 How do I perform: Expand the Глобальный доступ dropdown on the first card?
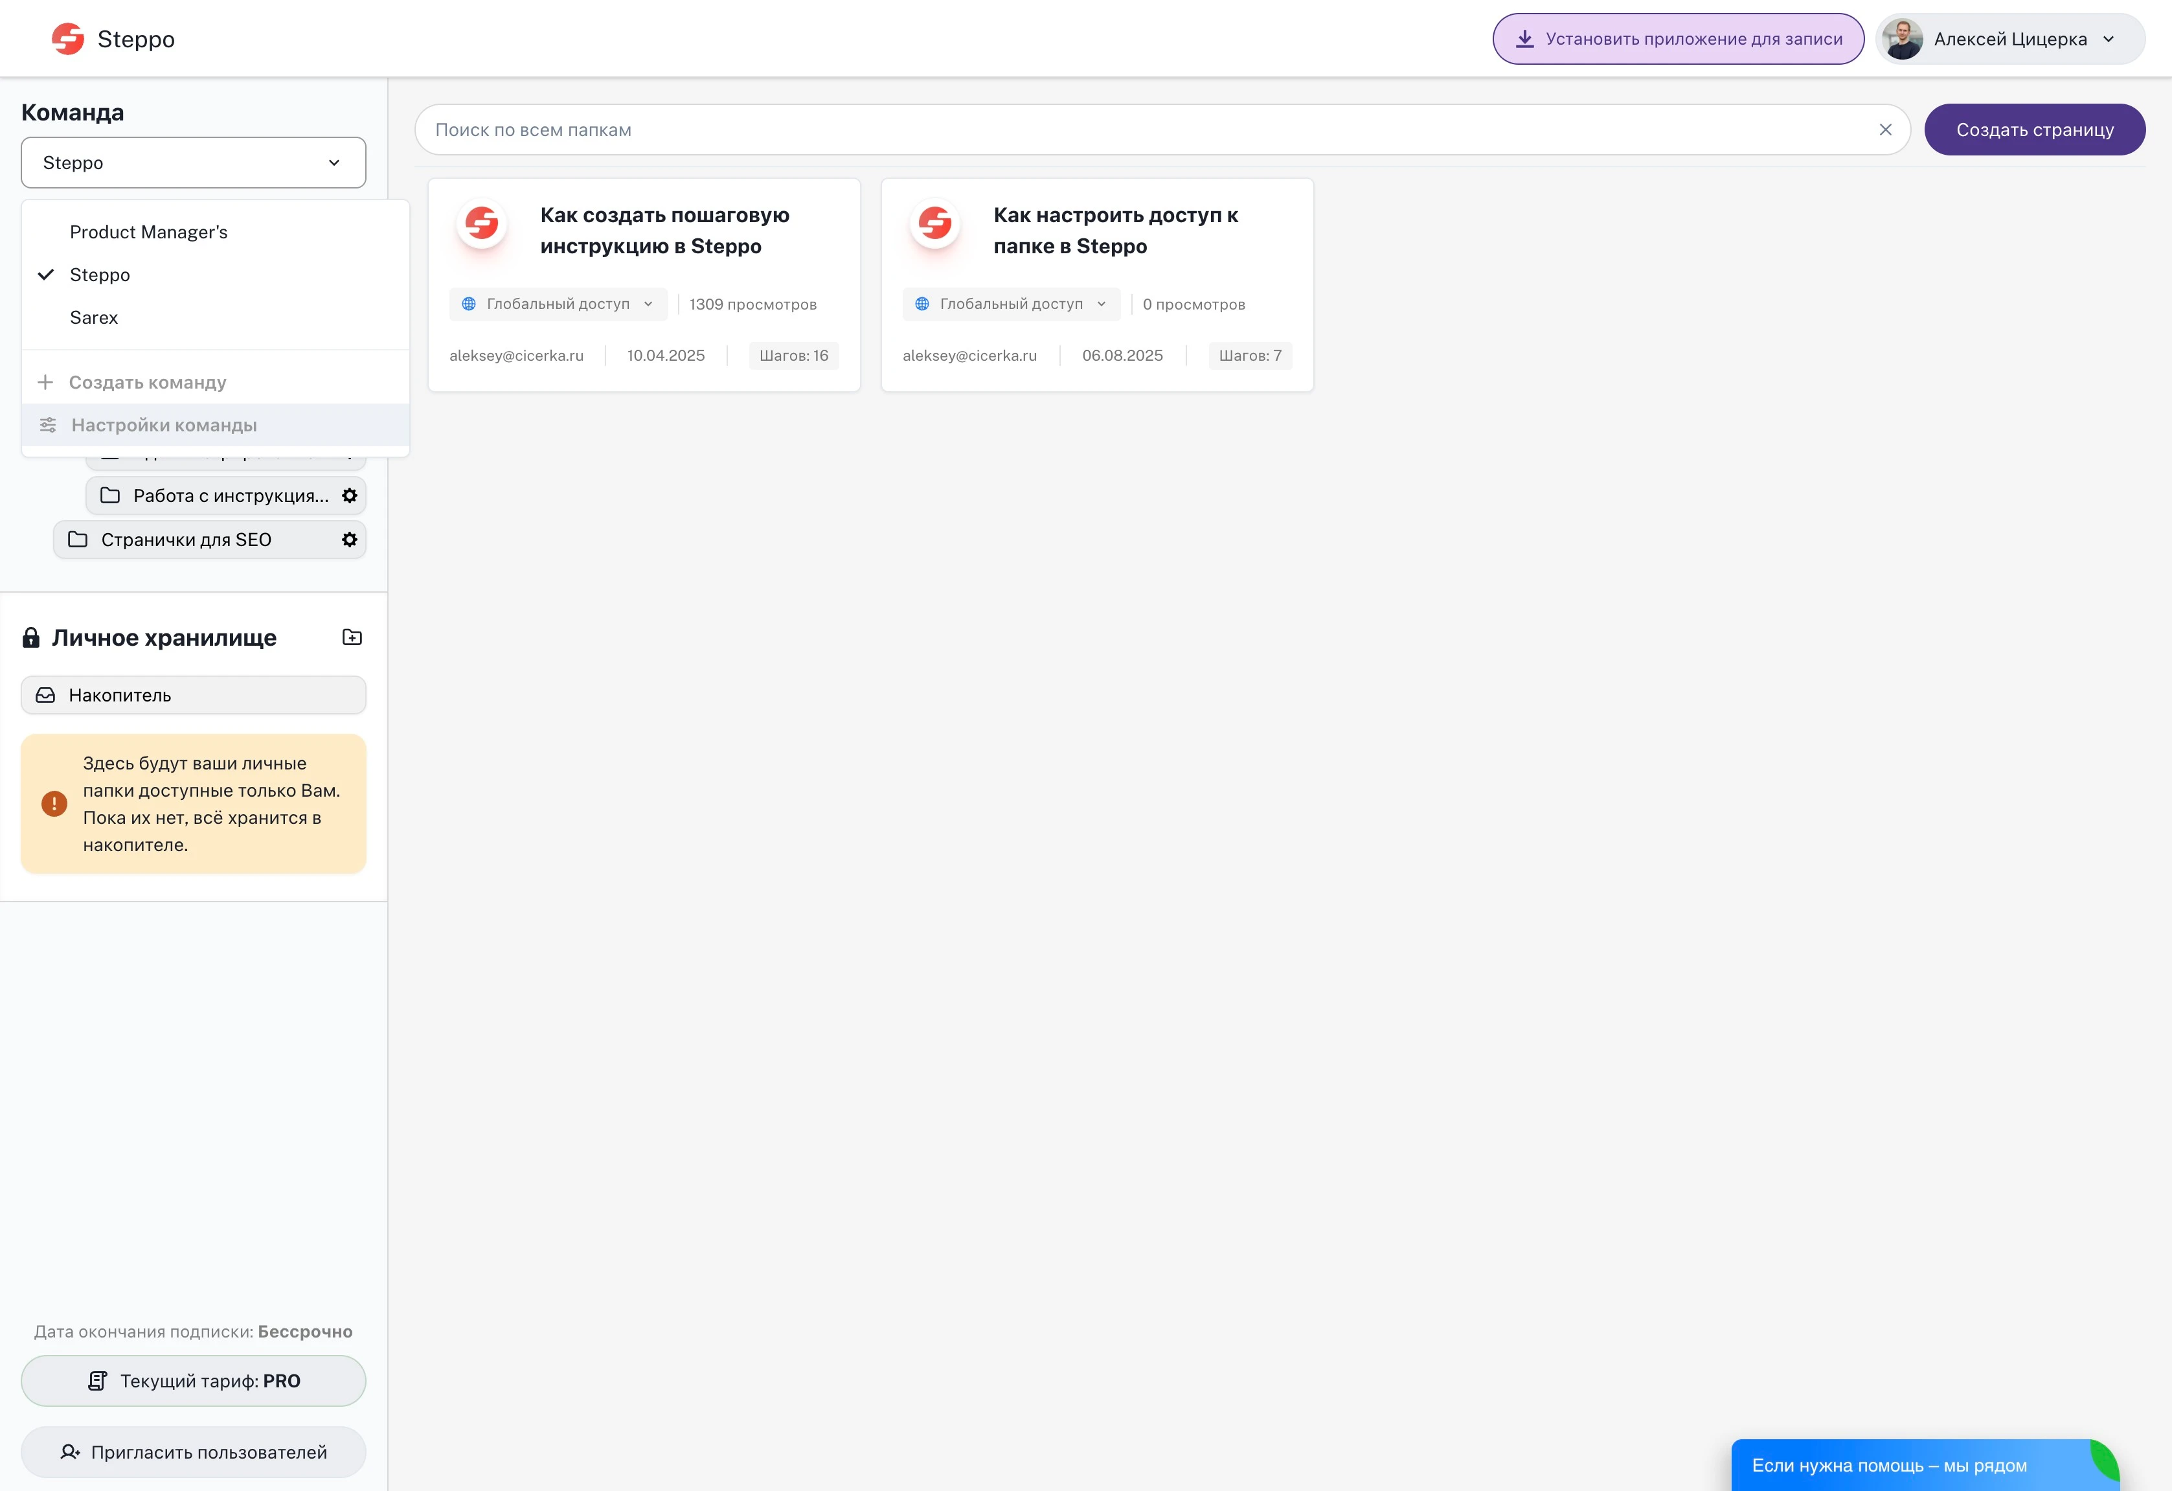(x=649, y=304)
